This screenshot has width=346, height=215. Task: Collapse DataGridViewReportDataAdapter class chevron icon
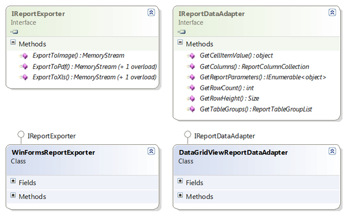pos(332,151)
